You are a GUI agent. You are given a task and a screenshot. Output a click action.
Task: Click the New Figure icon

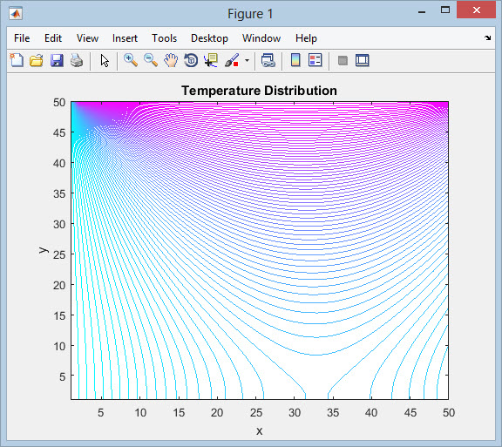point(17,60)
